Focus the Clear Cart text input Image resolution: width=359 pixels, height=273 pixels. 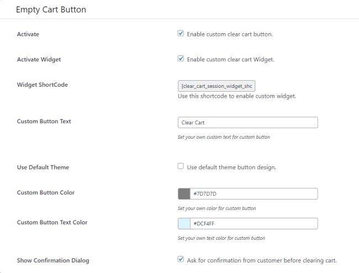[247, 123]
